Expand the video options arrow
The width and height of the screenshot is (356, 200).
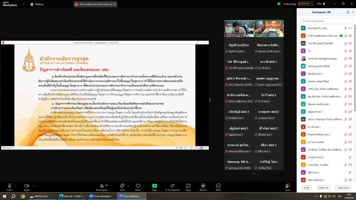point(34,184)
